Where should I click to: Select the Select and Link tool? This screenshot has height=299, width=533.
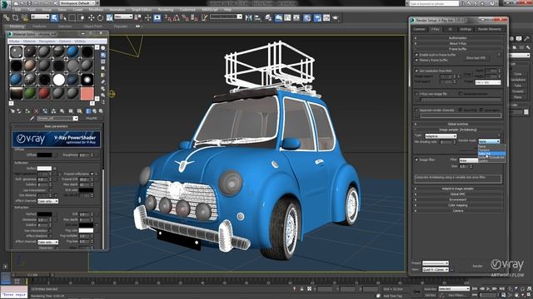click(x=6, y=17)
